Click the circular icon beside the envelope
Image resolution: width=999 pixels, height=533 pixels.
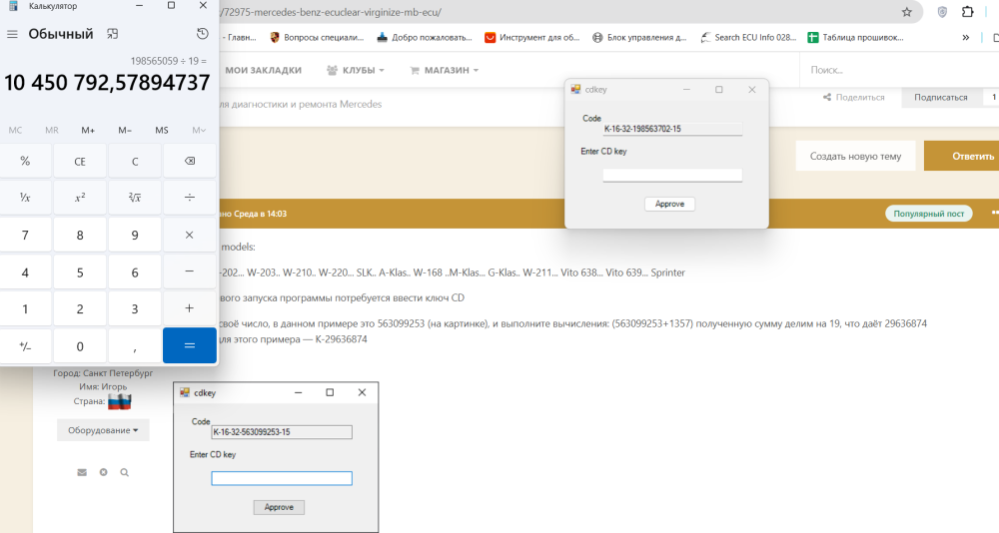coord(103,472)
